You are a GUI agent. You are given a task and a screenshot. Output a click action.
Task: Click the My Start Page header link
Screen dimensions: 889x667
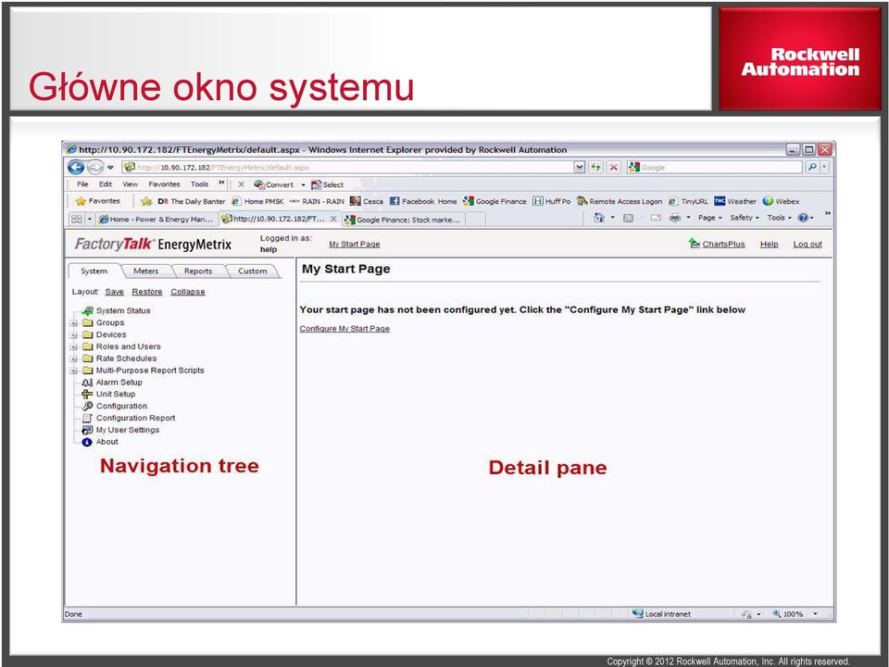(x=355, y=244)
